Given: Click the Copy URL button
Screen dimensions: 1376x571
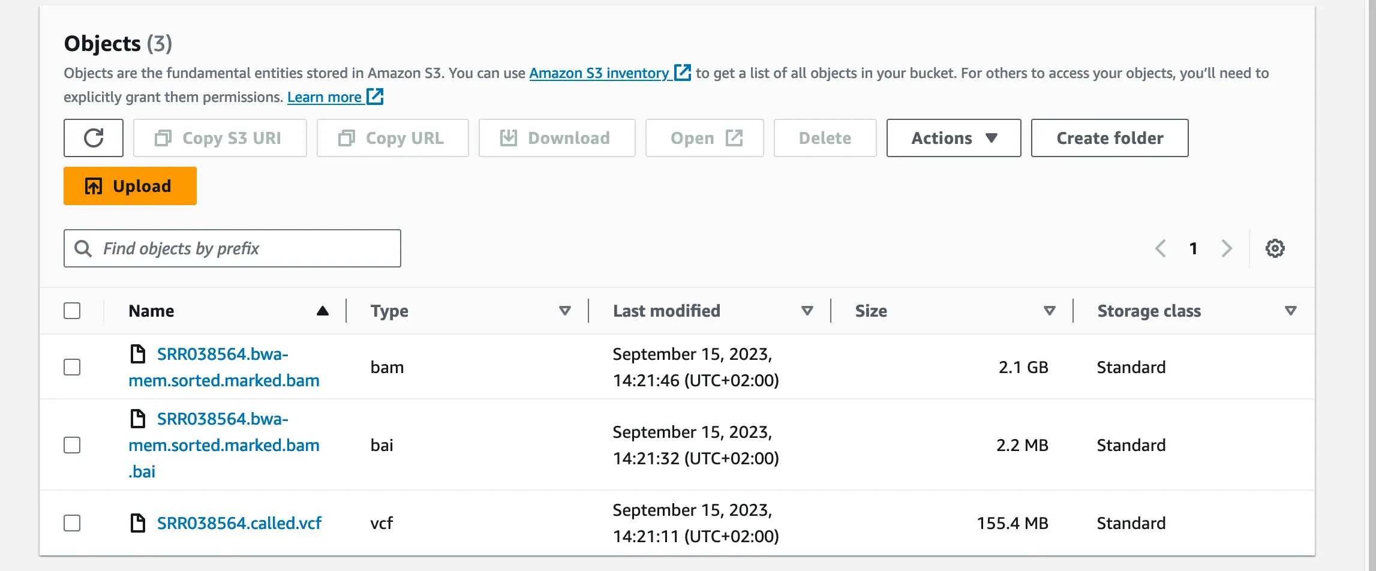Looking at the screenshot, I should [392, 138].
